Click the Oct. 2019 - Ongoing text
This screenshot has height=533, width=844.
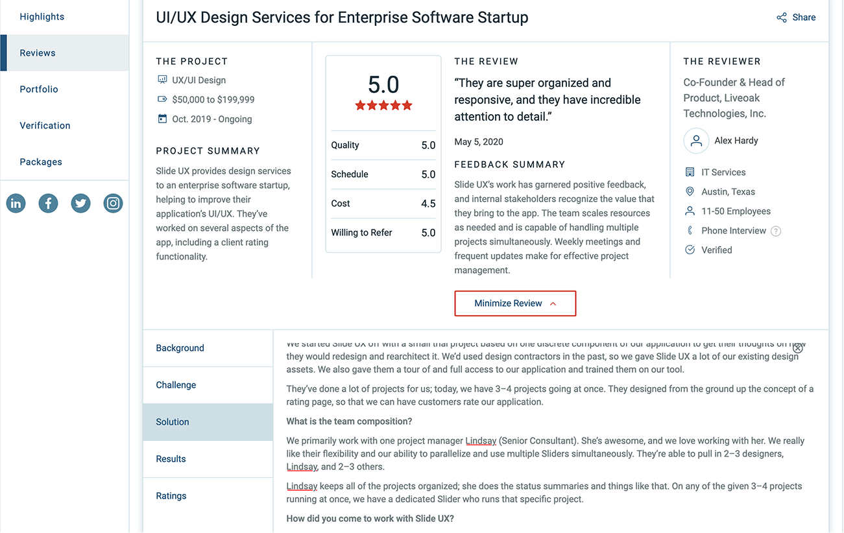click(x=212, y=119)
